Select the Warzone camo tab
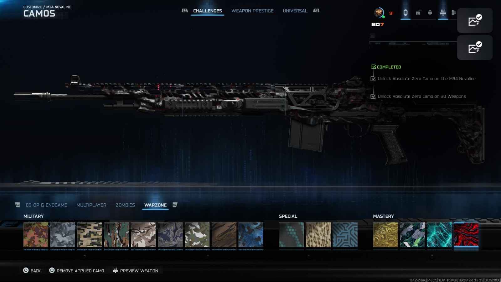The image size is (501, 282). (x=155, y=205)
